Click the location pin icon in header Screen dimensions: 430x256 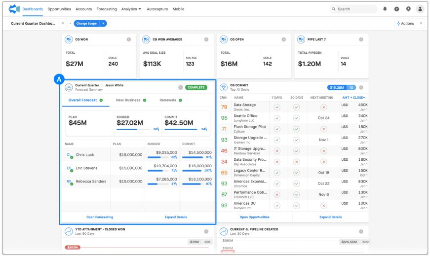[408, 9]
